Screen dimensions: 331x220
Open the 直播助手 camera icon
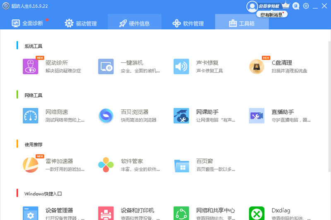point(257,116)
